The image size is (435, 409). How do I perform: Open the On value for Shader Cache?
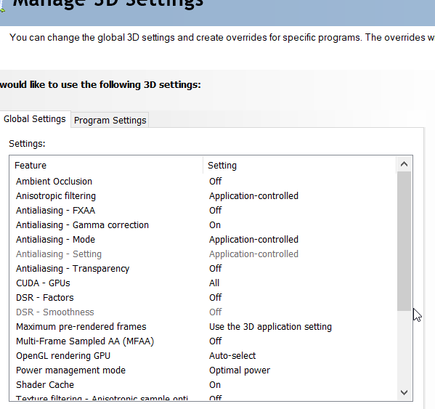click(x=215, y=385)
